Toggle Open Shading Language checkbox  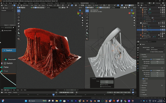150,52
